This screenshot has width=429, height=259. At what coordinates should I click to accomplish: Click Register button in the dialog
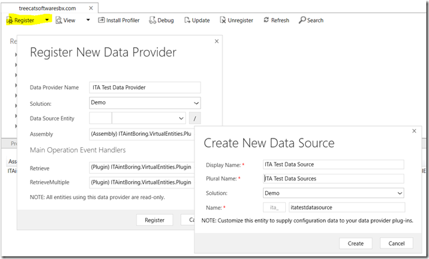click(155, 220)
